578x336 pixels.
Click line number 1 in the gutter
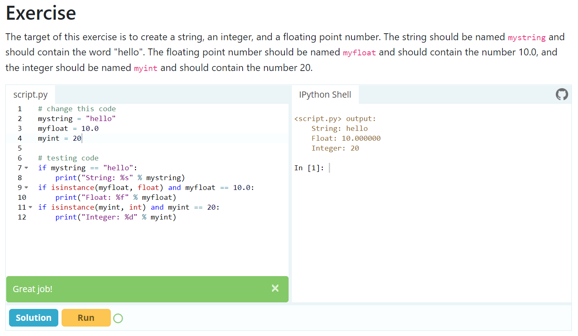[20, 109]
